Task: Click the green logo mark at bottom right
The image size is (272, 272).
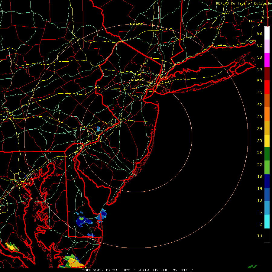Action: click(x=252, y=266)
